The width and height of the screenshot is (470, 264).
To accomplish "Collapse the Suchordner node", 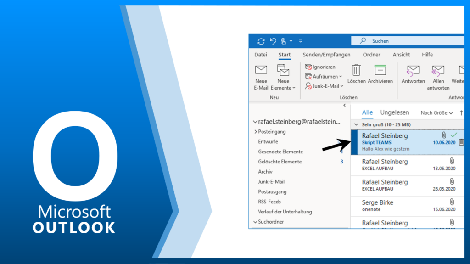I will (x=255, y=222).
